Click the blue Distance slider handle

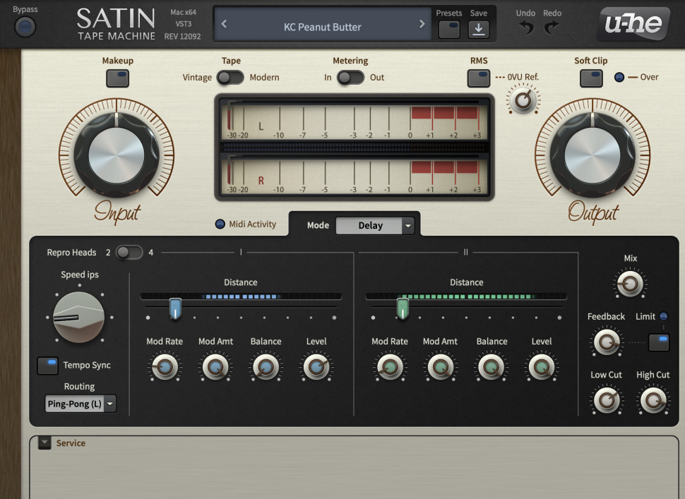pyautogui.click(x=175, y=308)
